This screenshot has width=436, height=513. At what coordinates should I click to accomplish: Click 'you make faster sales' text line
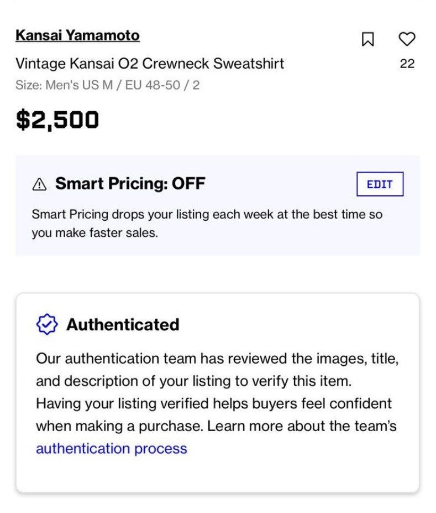94,232
